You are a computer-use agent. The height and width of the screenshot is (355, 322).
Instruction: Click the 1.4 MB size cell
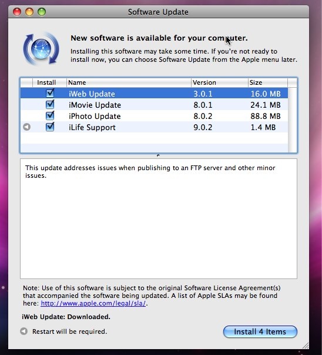pyautogui.click(x=263, y=127)
